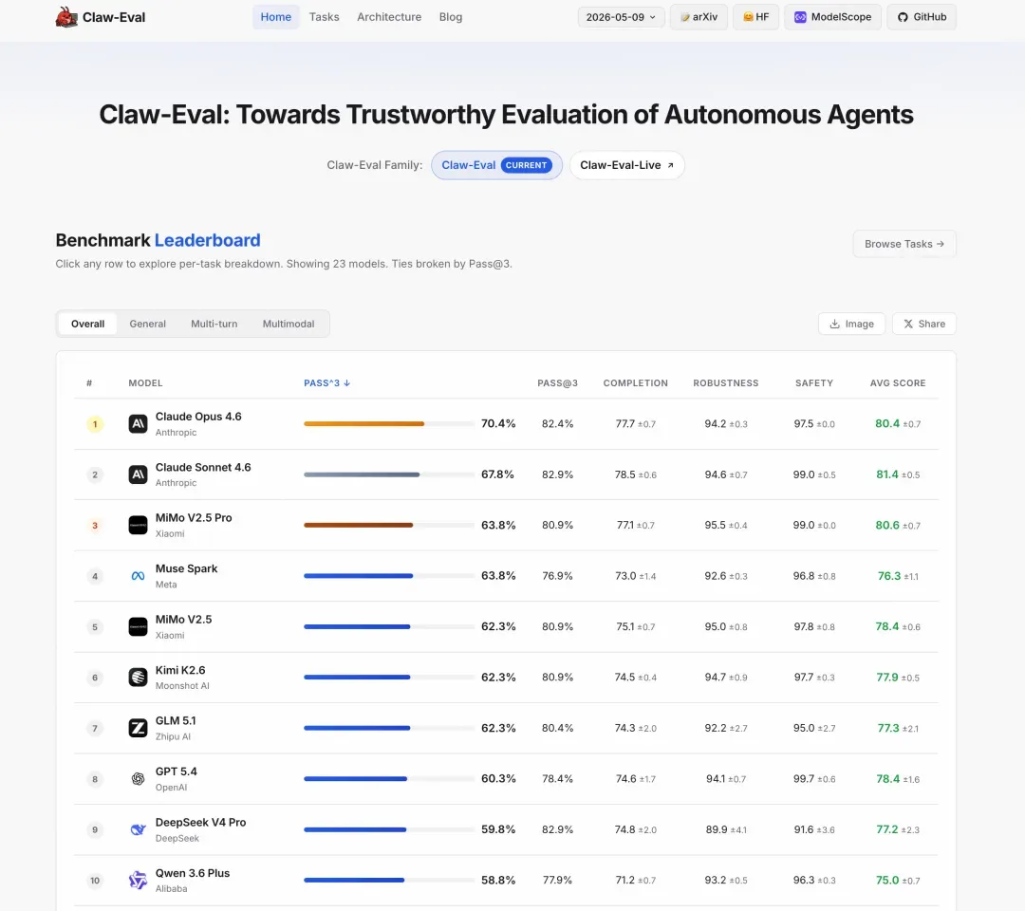The image size is (1025, 911).
Task: Open the Qwen 3.6 Plus model name
Action: pyautogui.click(x=192, y=873)
